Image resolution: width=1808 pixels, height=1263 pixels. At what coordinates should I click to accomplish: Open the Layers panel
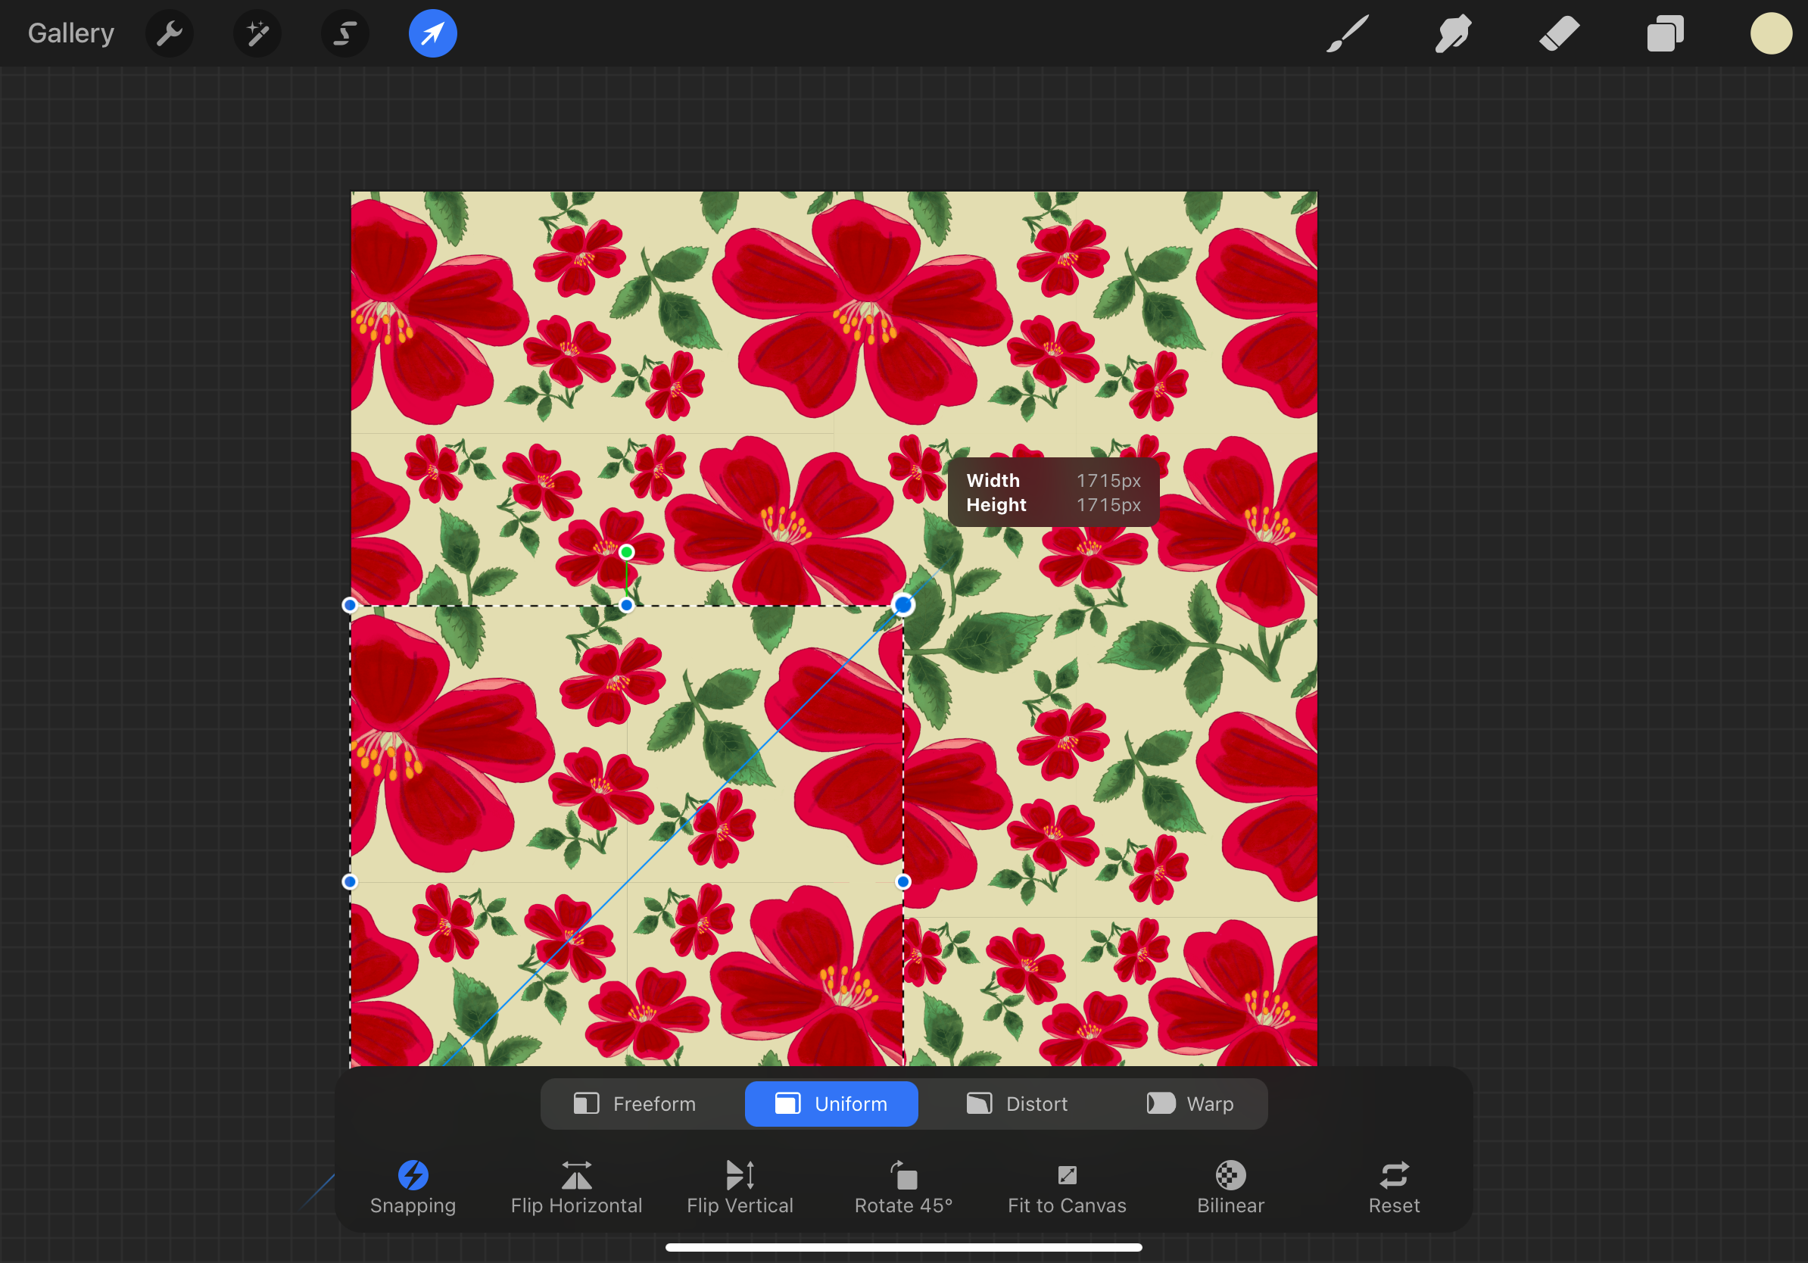point(1665,34)
